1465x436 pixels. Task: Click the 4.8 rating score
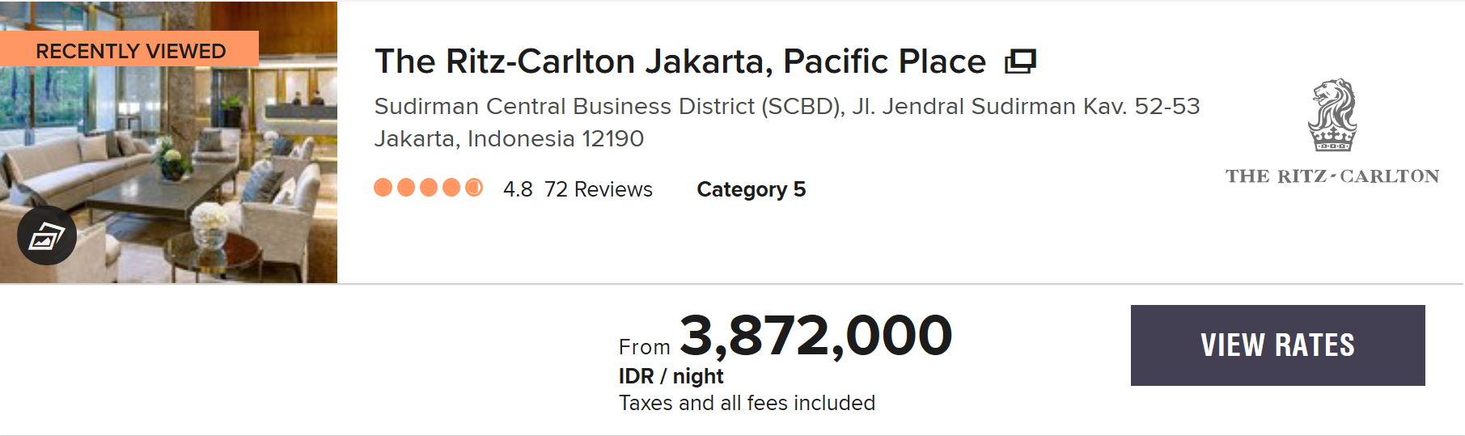[518, 189]
